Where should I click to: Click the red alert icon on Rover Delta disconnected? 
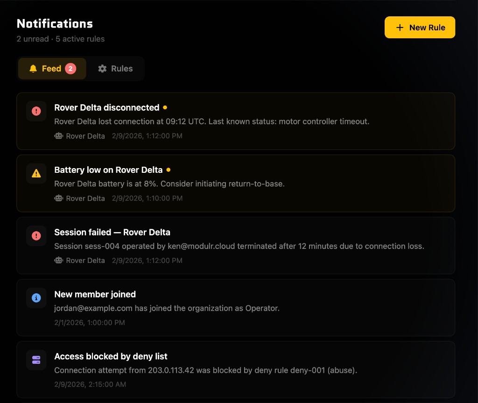point(36,111)
